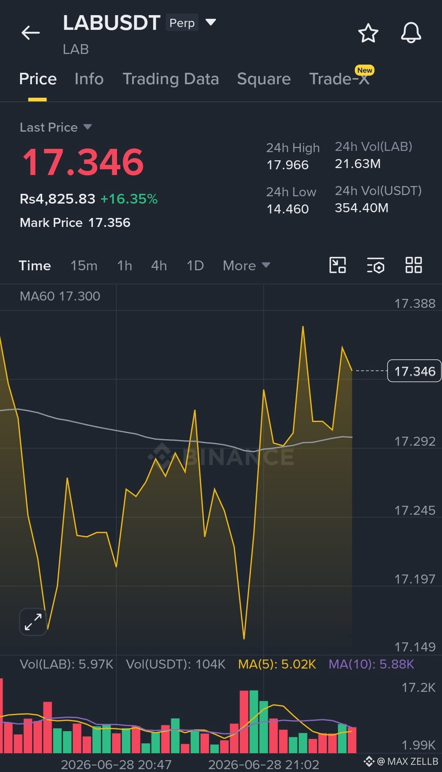Tap the MA60 17.300 indicator label

[60, 296]
